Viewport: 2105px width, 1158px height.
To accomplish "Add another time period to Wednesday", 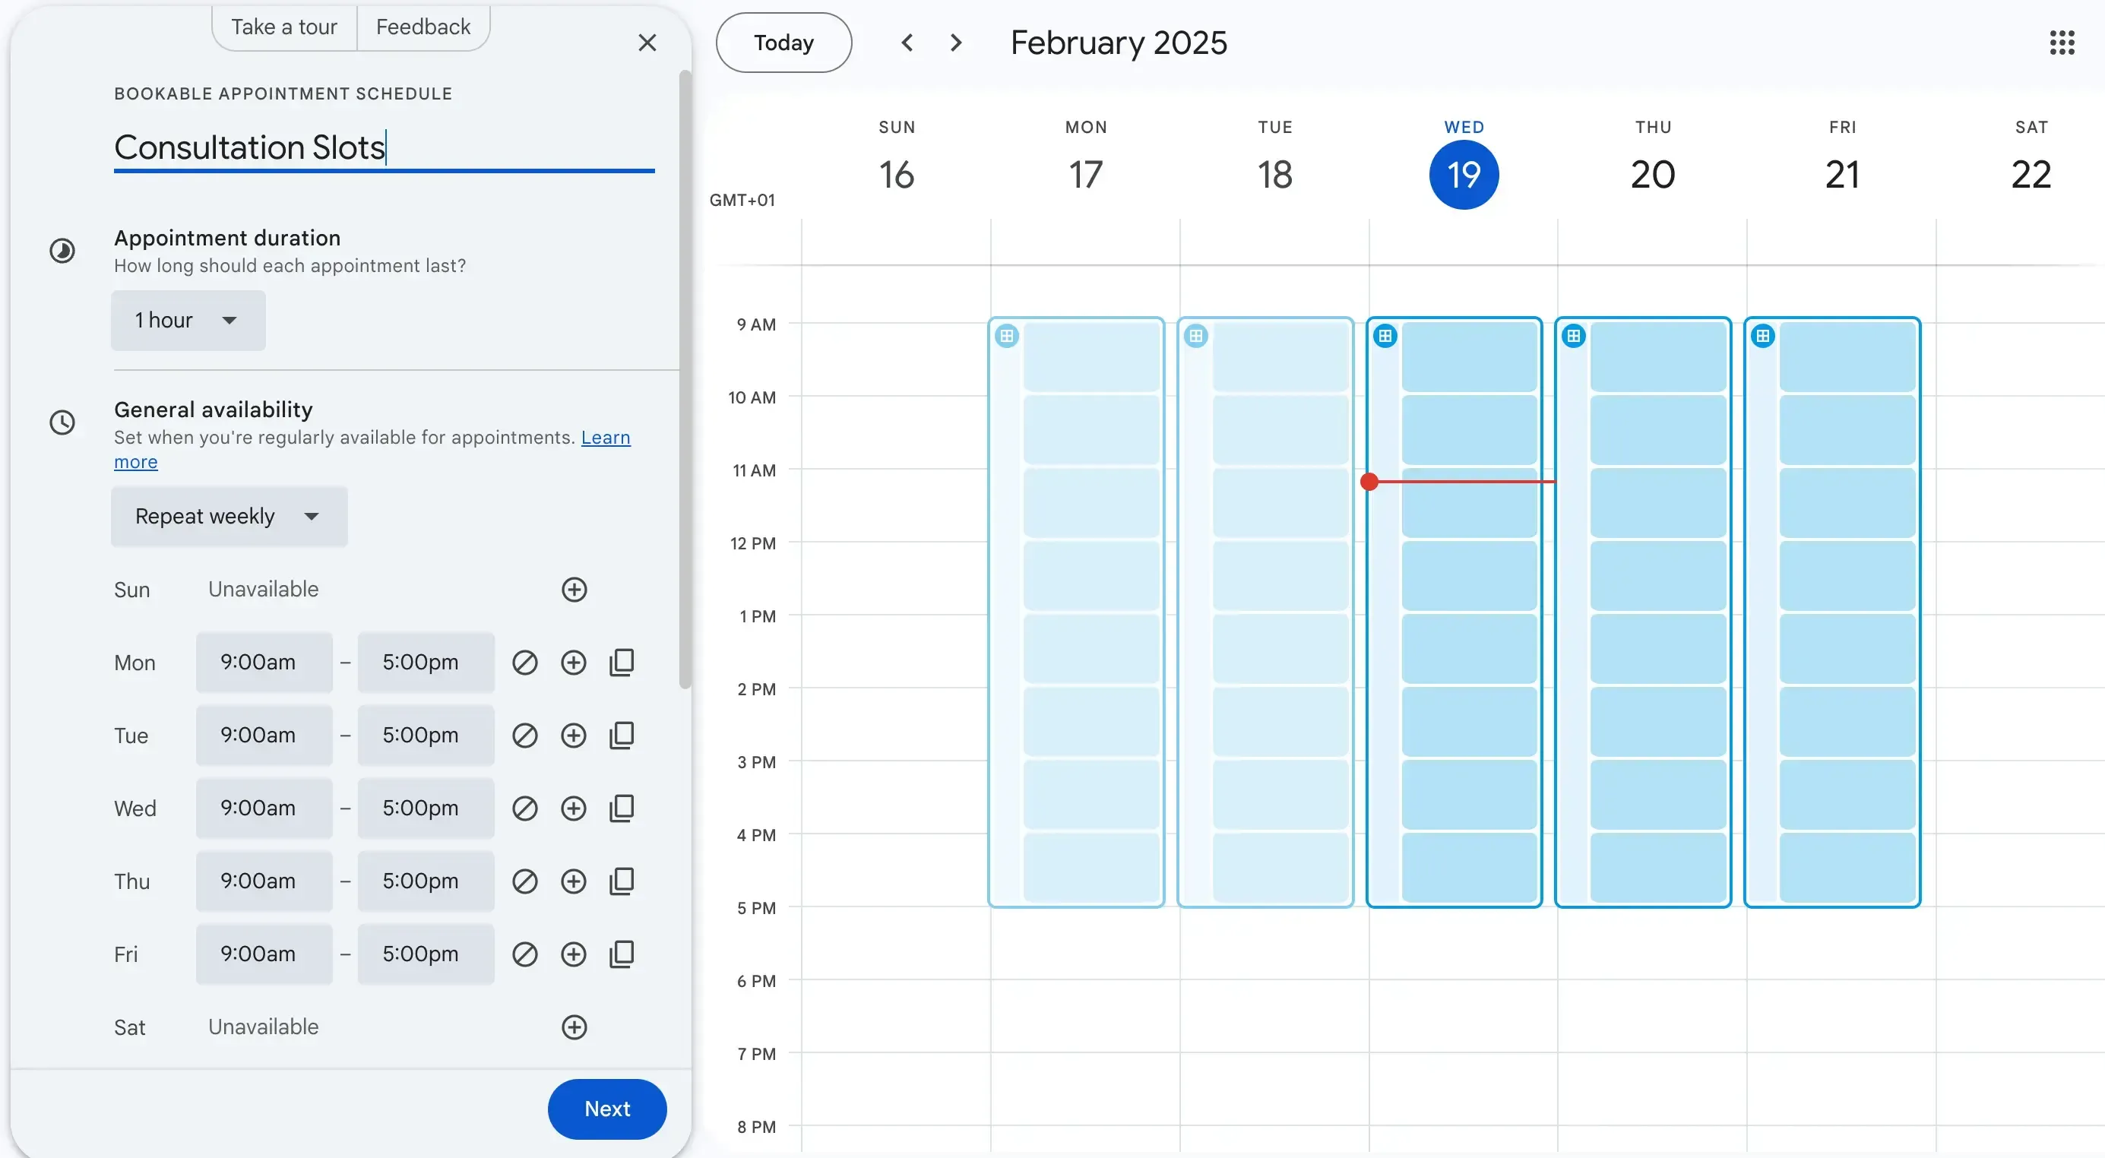I will tap(574, 808).
